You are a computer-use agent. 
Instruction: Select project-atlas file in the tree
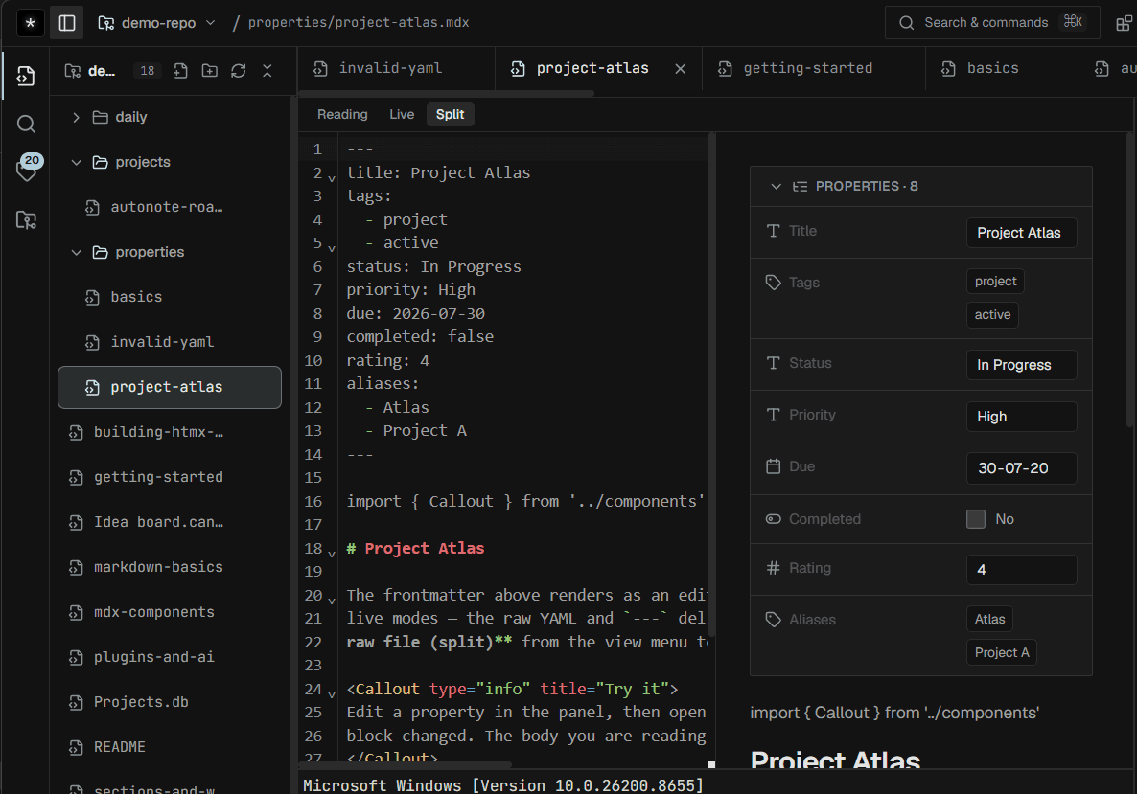coord(170,387)
